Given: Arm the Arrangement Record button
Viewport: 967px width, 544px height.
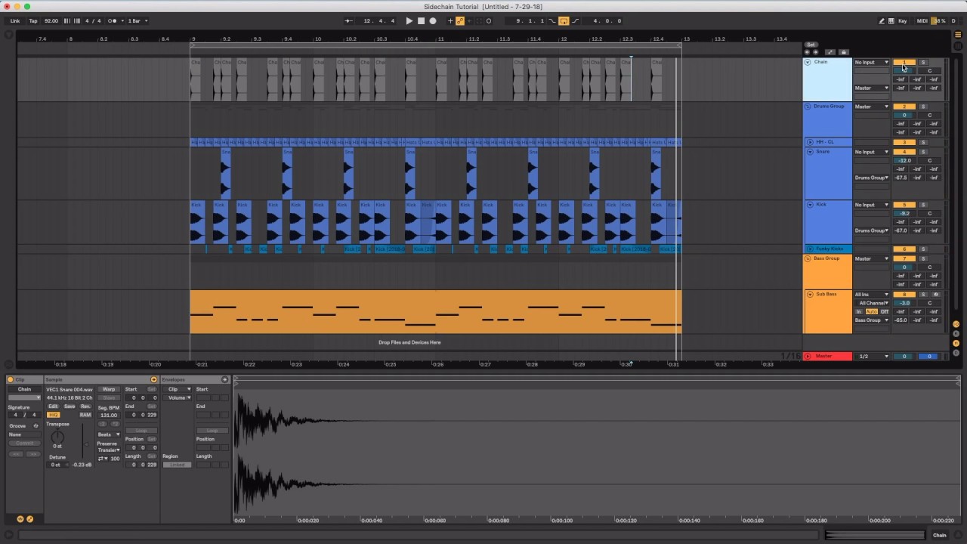Looking at the screenshot, I should [433, 21].
